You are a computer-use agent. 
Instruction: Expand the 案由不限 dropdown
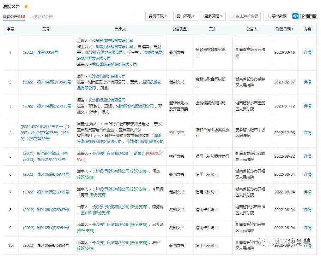pyautogui.click(x=186, y=16)
